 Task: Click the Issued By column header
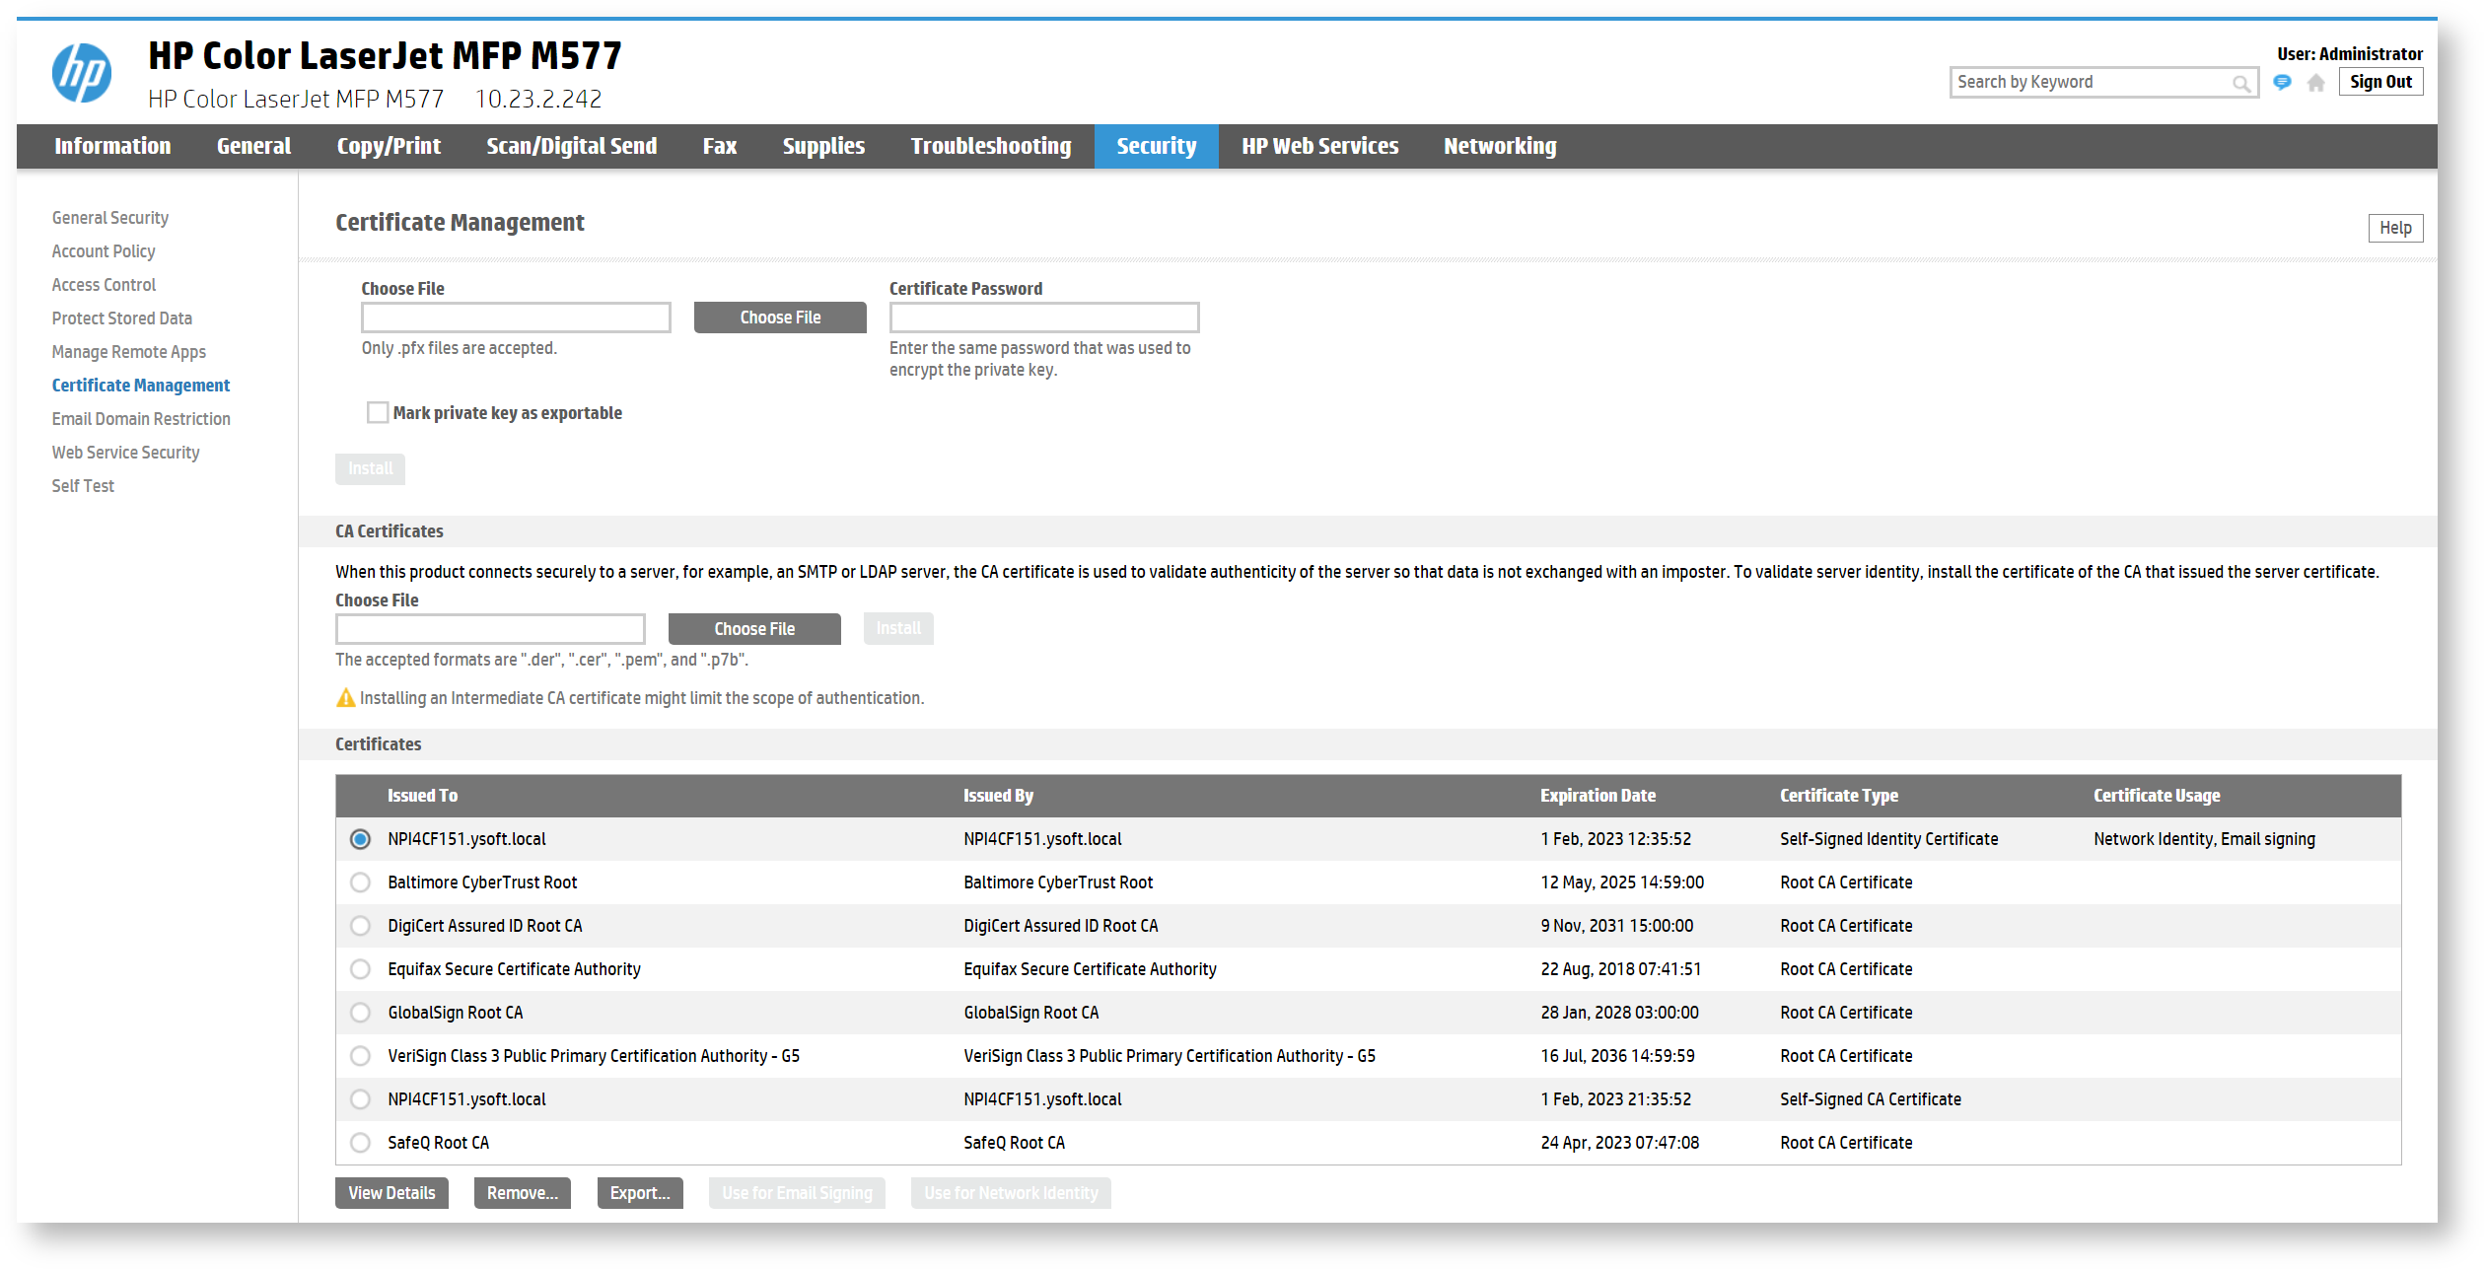[998, 796]
